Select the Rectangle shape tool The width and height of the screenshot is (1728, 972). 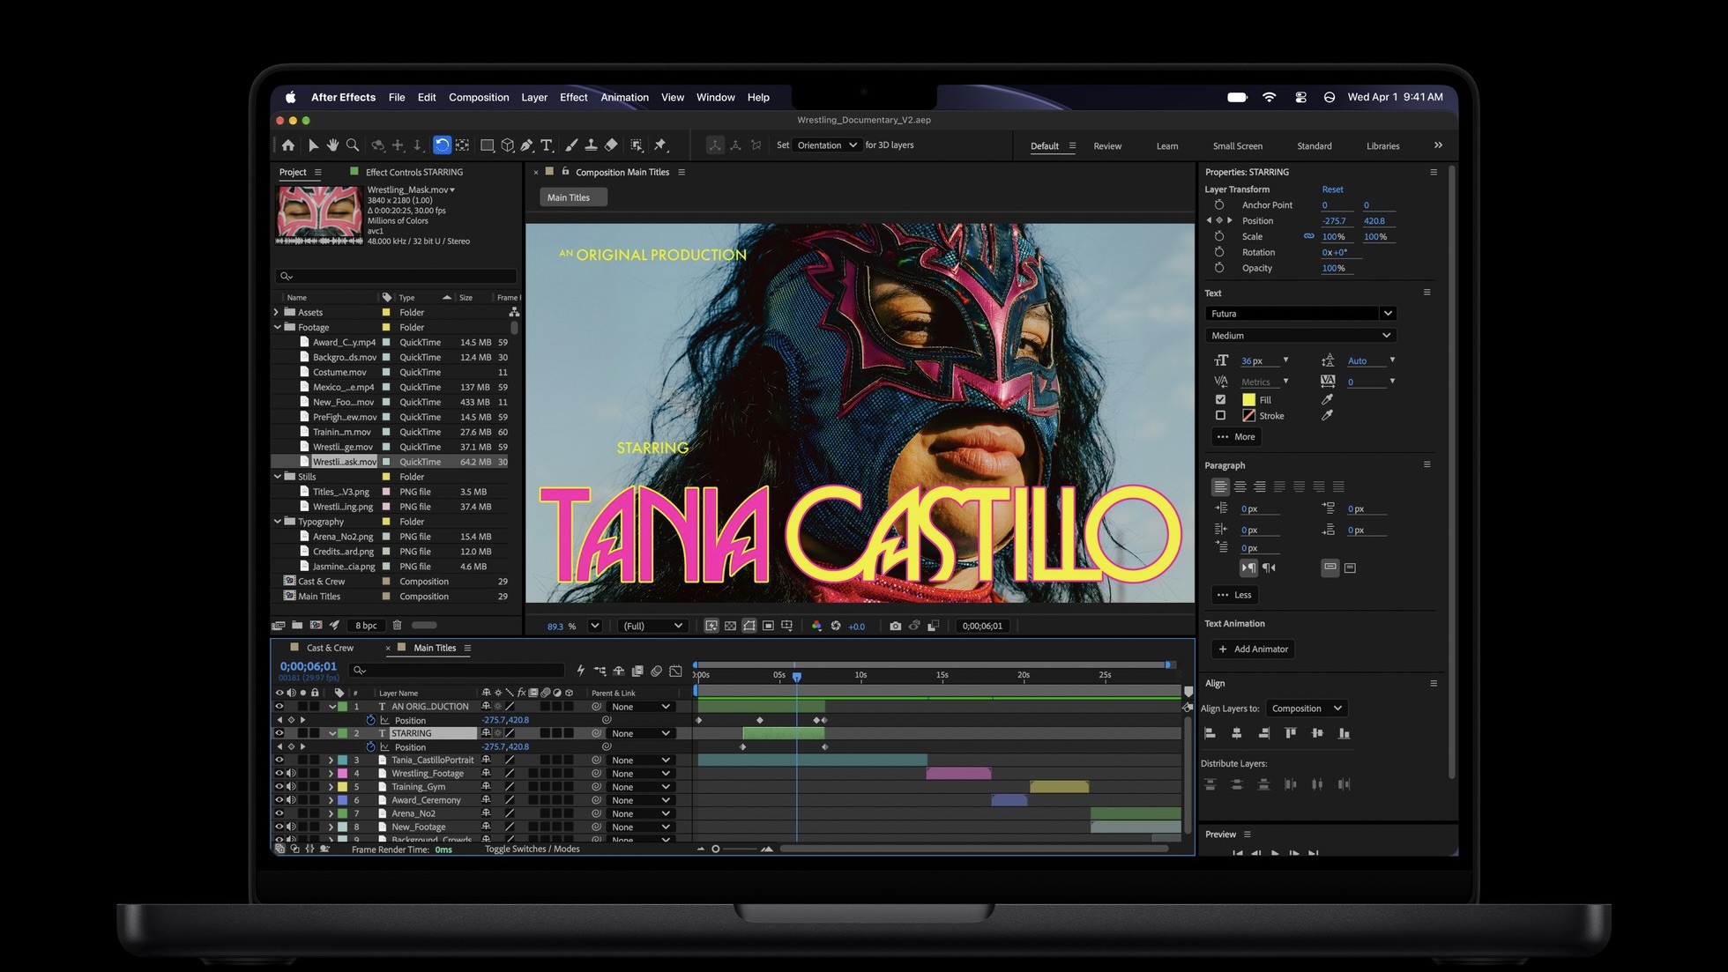(x=487, y=145)
